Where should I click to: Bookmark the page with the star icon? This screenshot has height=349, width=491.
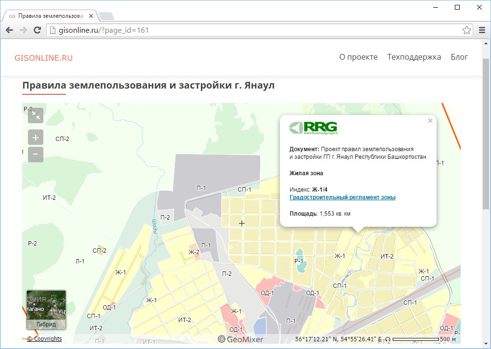point(466,30)
